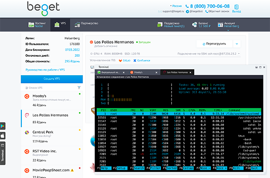Open Руководство по работе с VPS link
Image resolution: width=270 pixels, height=178 pixels.
click(45, 70)
